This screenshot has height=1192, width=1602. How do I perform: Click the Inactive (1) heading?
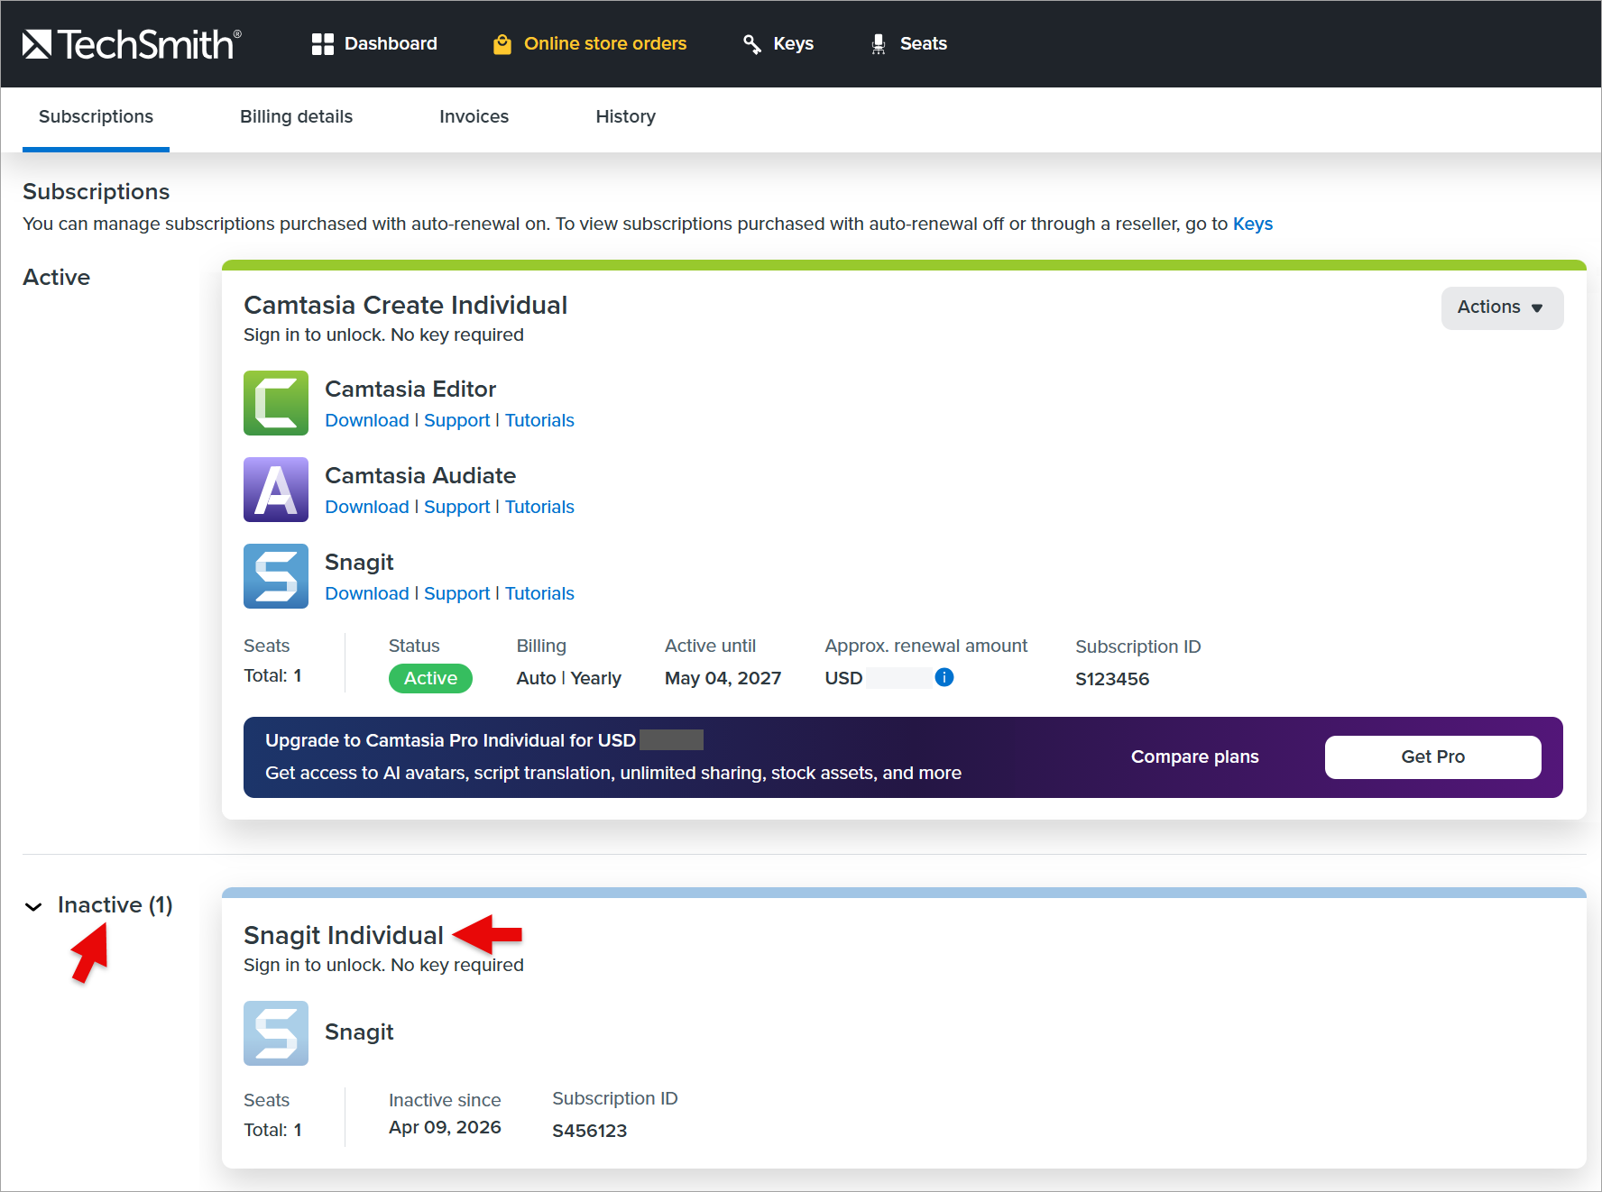(x=115, y=905)
